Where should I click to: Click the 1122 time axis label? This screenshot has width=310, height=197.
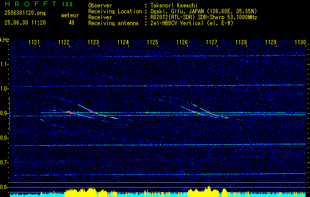[64, 42]
